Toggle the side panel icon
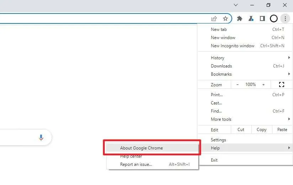The height and width of the screenshot is (185, 293). click(262, 18)
